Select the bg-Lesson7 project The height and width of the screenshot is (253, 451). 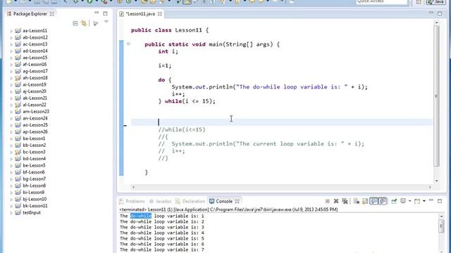(34, 179)
